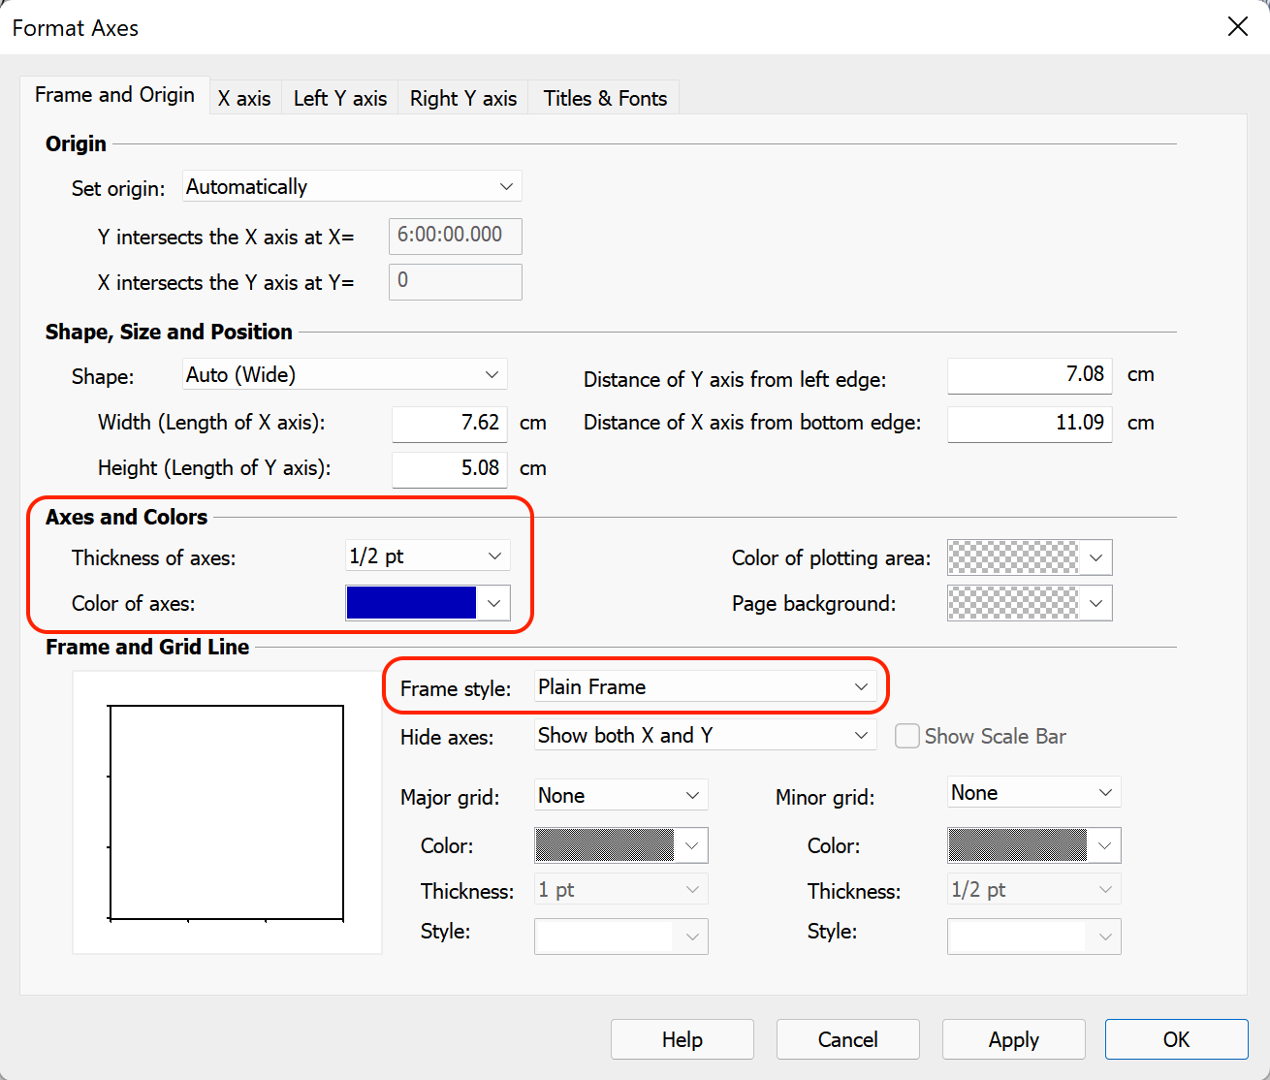Enable the Show Scale Bar checkbox

tap(907, 736)
